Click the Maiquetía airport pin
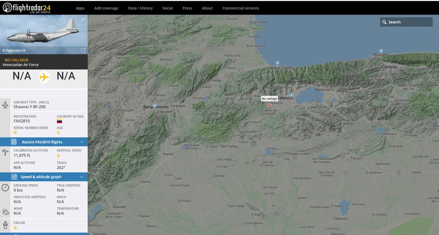The width and height of the screenshot is (439, 235). [381, 51]
